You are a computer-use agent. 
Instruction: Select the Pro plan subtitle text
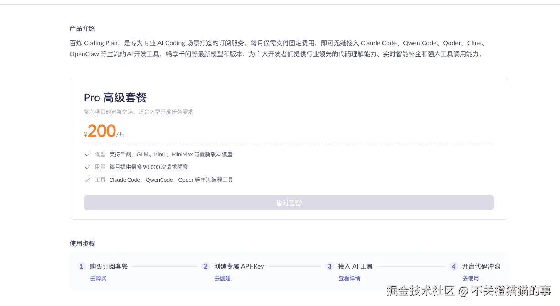(x=138, y=111)
